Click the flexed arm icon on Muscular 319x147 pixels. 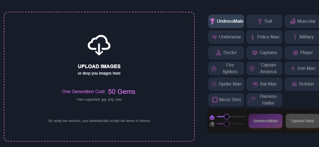point(293,21)
